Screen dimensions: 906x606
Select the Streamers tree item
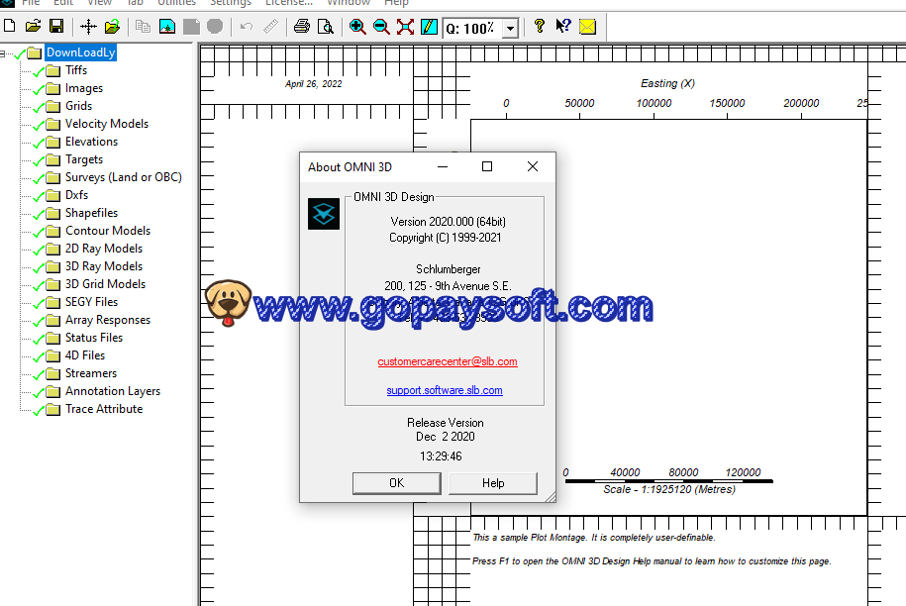[x=91, y=373]
